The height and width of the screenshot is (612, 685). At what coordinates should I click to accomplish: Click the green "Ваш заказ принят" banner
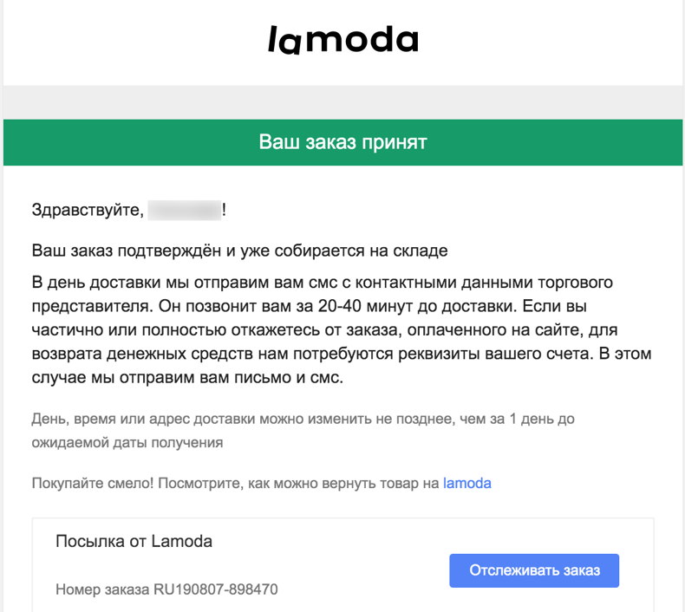(x=342, y=142)
